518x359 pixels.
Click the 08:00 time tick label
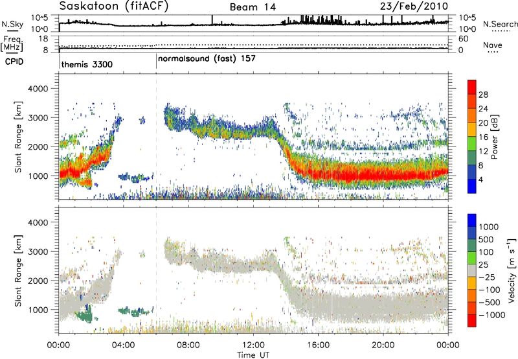(188, 345)
